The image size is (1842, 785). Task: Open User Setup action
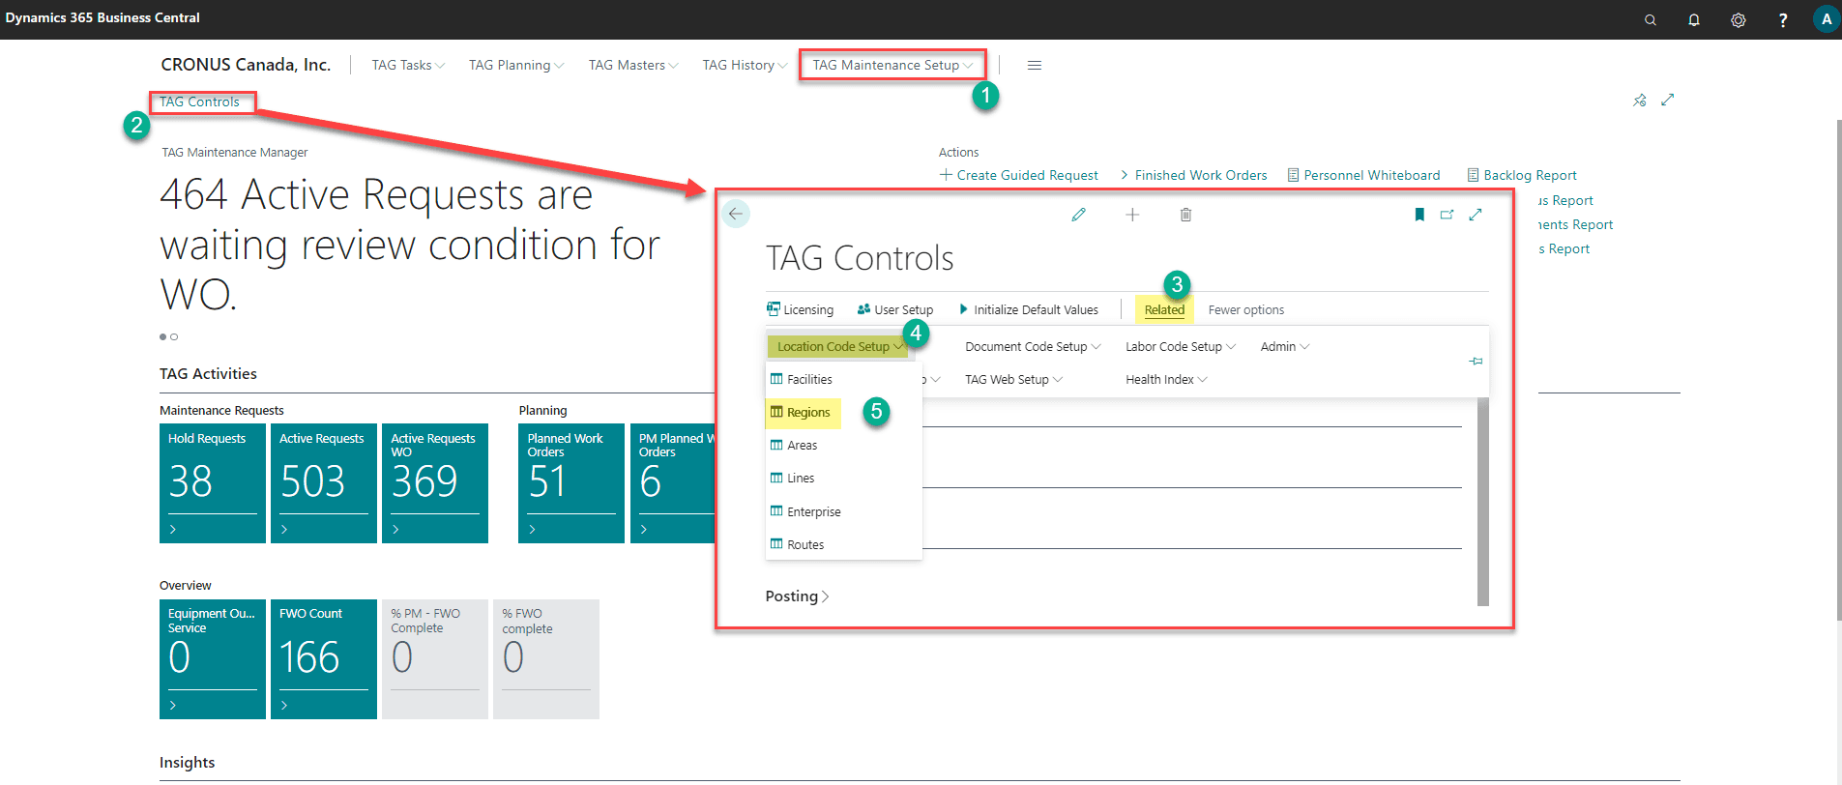[895, 309]
